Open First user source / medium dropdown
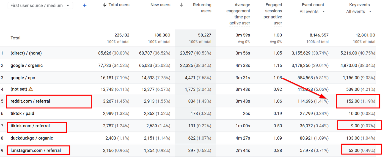 pyautogui.click(x=40, y=5)
